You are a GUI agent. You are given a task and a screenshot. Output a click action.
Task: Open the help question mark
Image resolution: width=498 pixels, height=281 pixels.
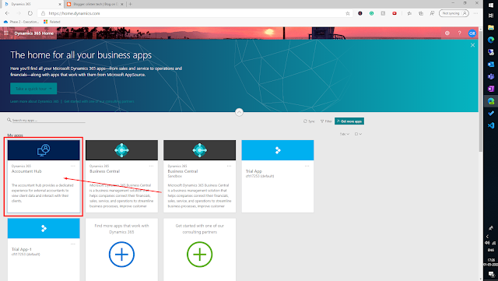pos(459,33)
